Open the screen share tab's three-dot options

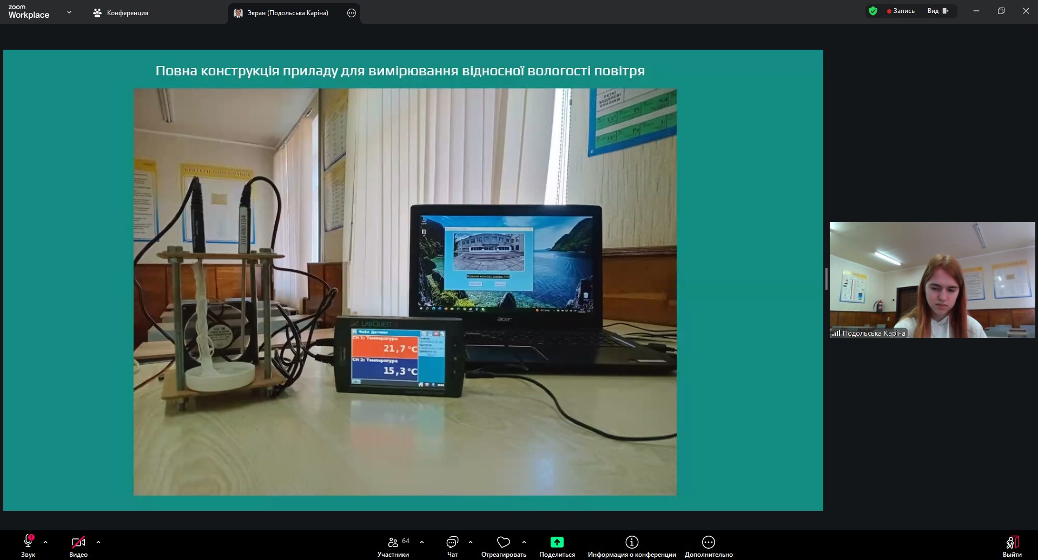point(352,13)
